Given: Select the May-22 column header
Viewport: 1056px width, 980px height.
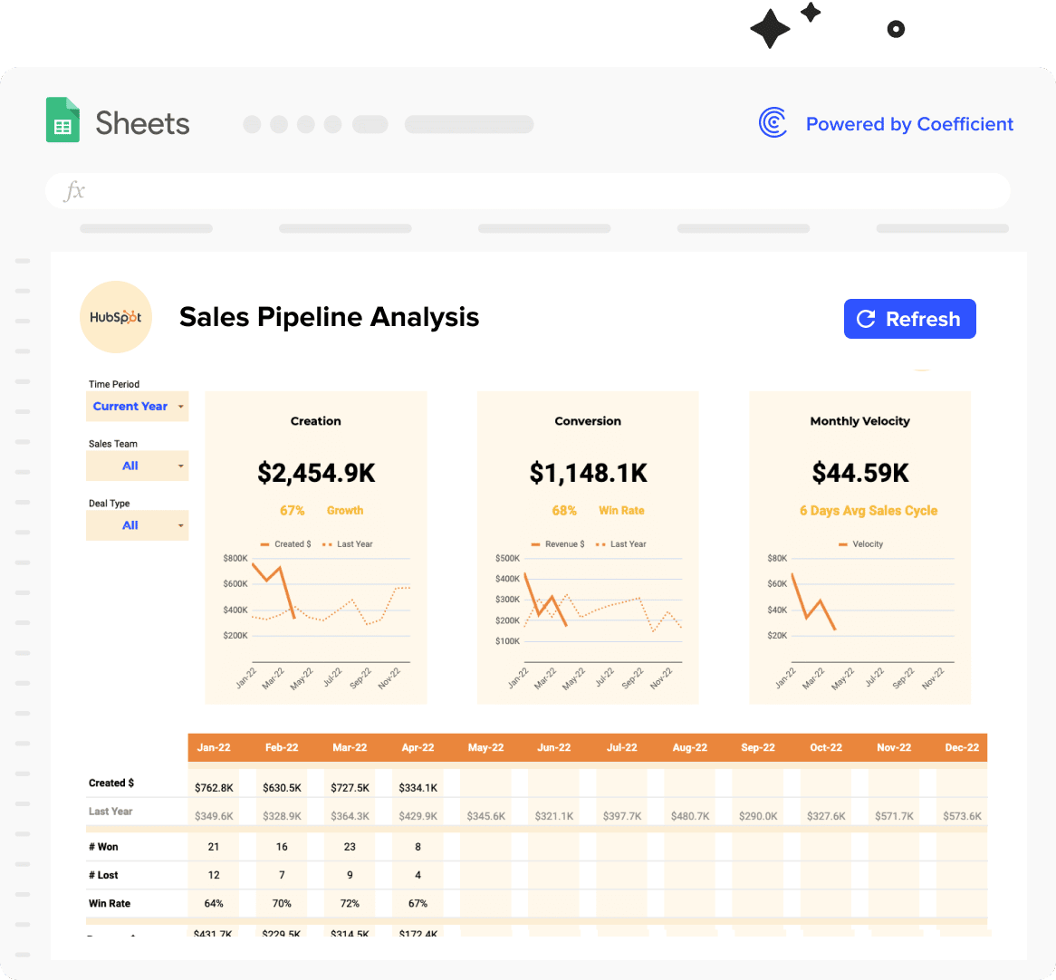Looking at the screenshot, I should pos(485,747).
